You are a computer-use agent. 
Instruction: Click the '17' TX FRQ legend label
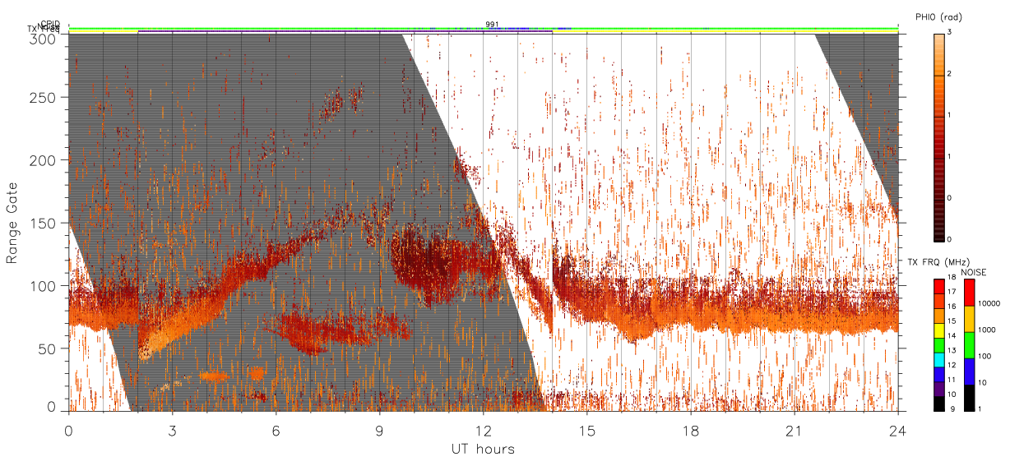(x=951, y=291)
